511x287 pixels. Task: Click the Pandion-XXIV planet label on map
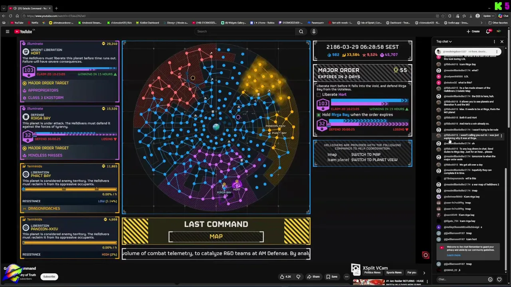coord(275,126)
